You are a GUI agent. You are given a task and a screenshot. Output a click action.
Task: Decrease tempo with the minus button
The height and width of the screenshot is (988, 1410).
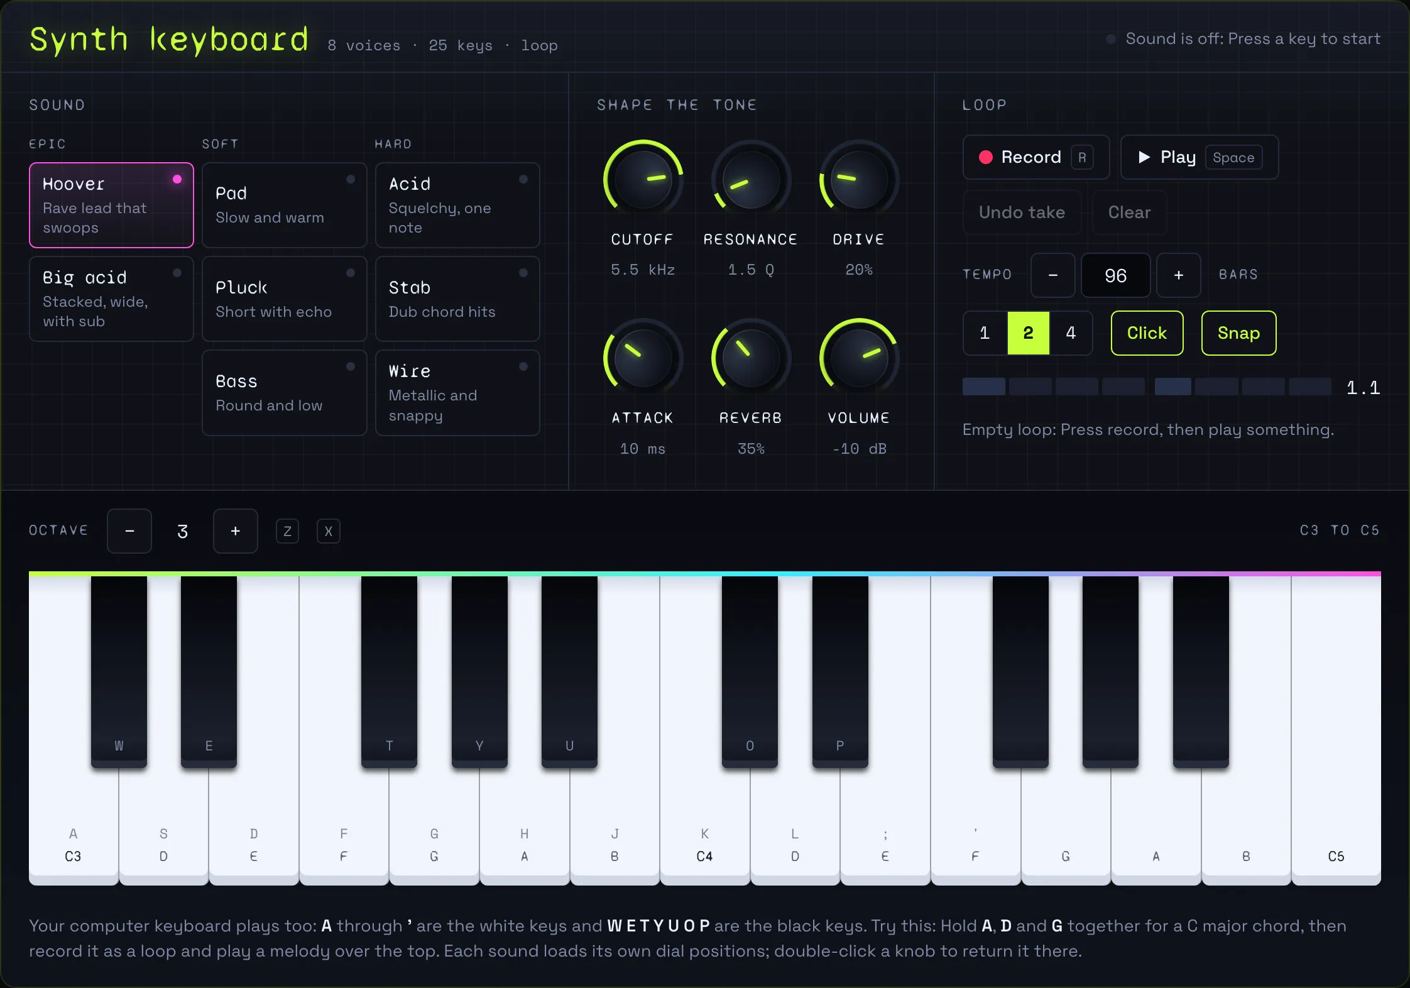coord(1052,275)
